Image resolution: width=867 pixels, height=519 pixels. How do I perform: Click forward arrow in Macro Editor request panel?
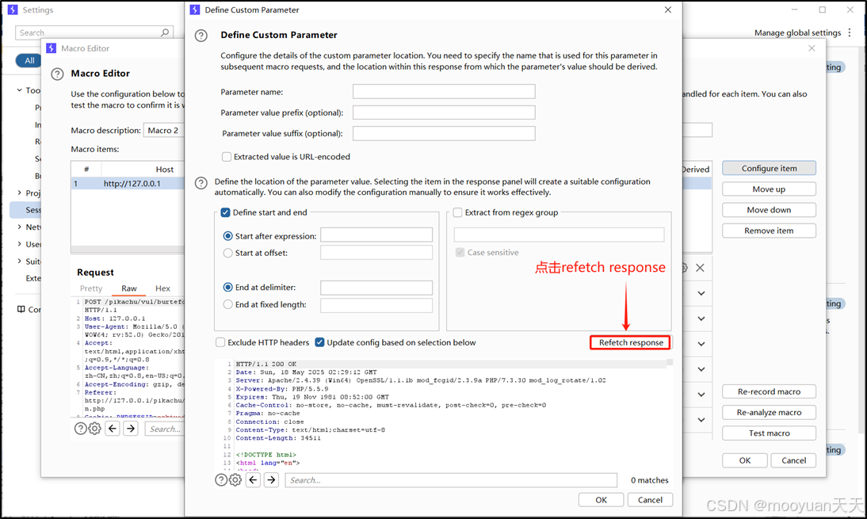coord(131,429)
